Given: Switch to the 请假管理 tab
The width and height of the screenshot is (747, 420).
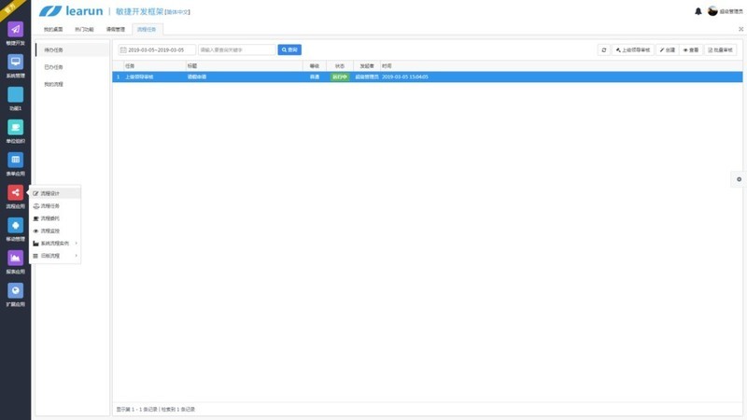Looking at the screenshot, I should [x=115, y=29].
